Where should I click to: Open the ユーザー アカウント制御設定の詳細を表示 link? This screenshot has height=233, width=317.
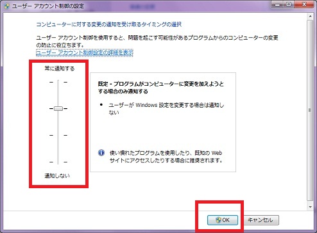tap(85, 52)
